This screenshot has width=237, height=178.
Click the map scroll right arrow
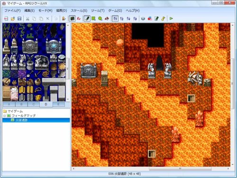228,169
